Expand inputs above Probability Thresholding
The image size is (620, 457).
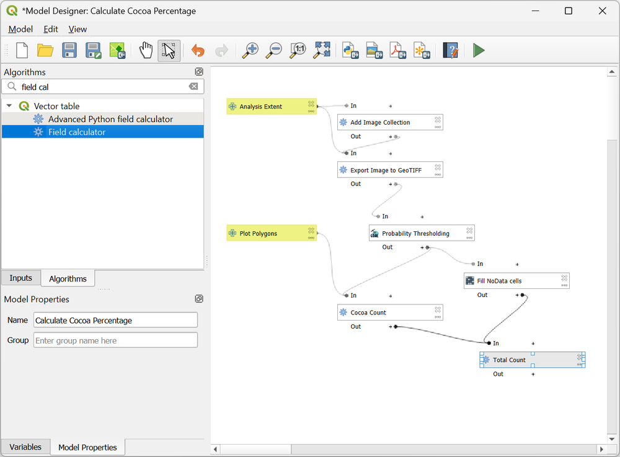click(422, 216)
